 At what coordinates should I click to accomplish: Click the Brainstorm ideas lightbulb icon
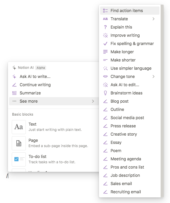coord(105,93)
